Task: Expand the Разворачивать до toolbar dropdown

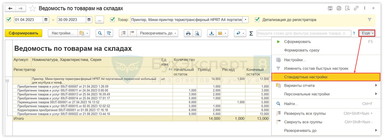Action: coord(158,33)
